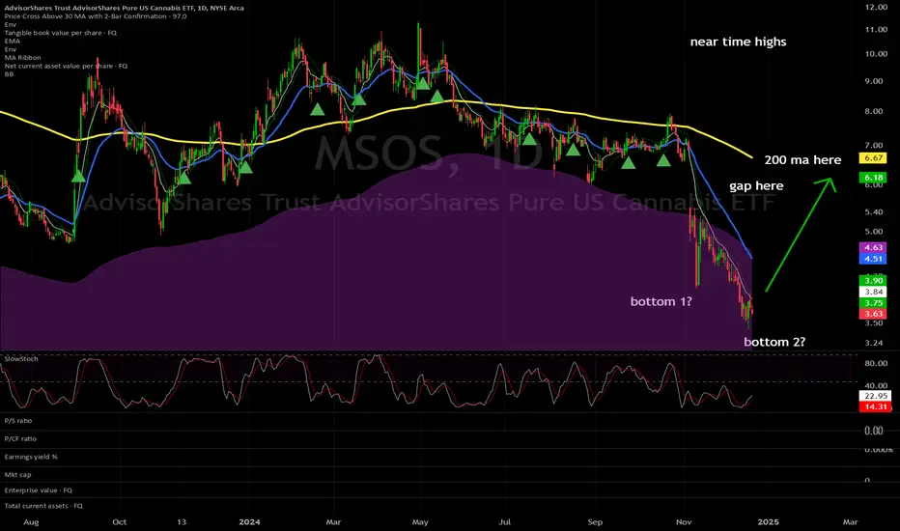The width and height of the screenshot is (900, 531).
Task: Click 5.40 on the price axis
Action: 874,211
